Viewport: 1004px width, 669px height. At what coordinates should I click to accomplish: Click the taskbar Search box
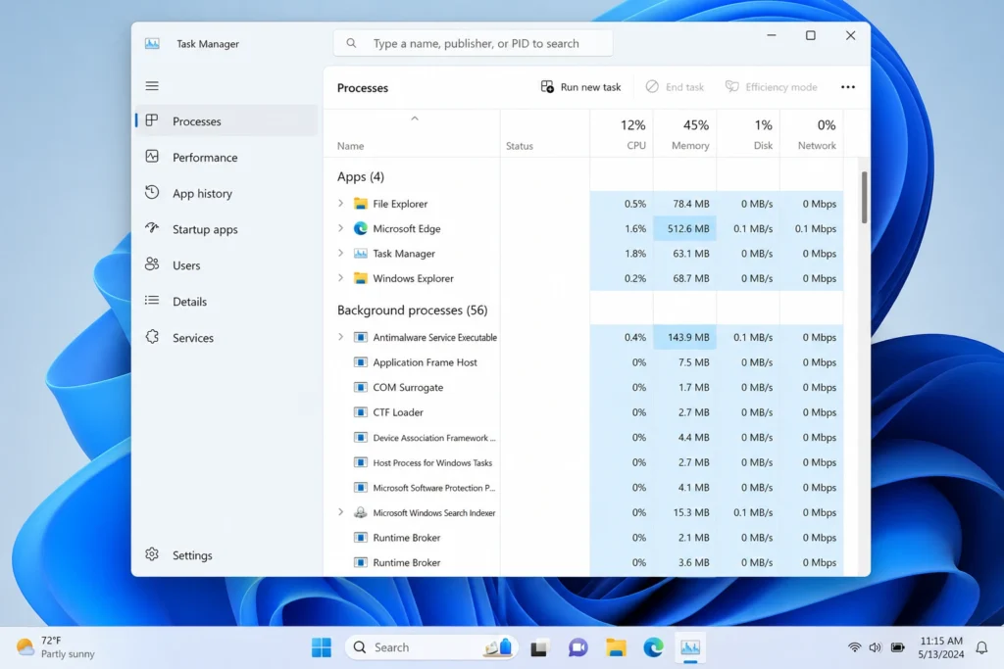tap(431, 647)
